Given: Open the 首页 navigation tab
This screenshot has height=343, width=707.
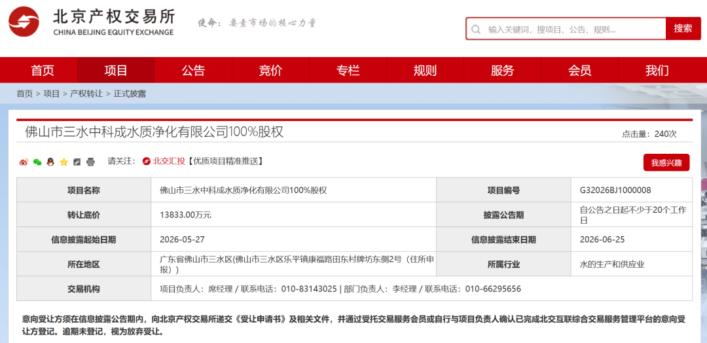Looking at the screenshot, I should 43,70.
